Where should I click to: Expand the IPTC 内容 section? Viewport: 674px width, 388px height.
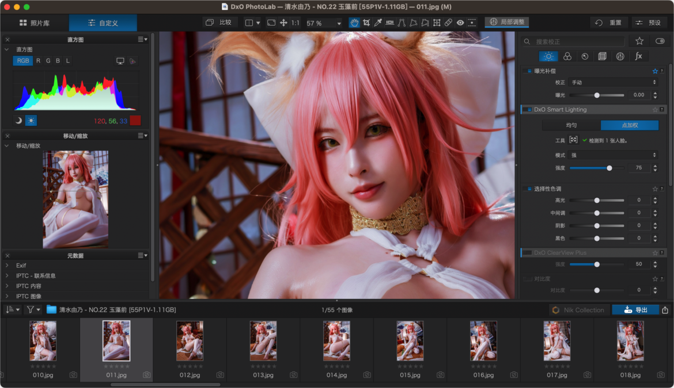click(7, 286)
